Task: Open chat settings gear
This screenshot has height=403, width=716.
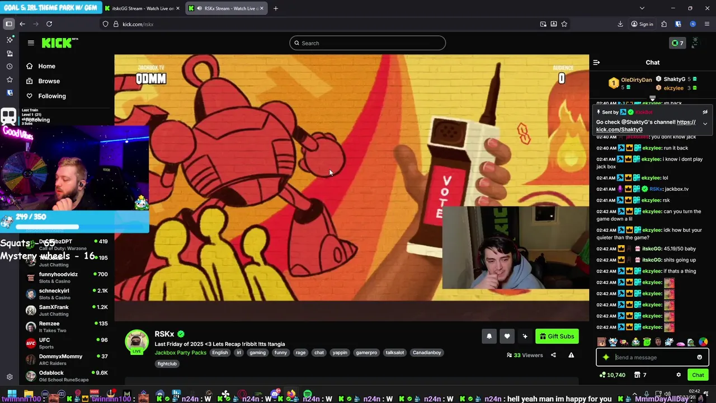Action: click(x=679, y=375)
